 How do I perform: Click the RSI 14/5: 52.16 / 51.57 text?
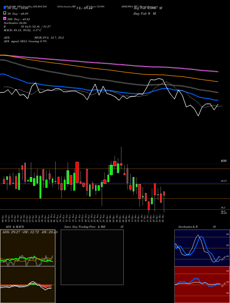[x=27, y=27]
